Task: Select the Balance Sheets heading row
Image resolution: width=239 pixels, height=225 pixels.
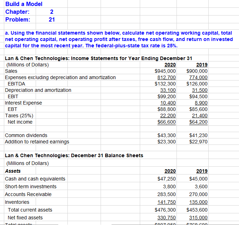Action: tap(74, 155)
